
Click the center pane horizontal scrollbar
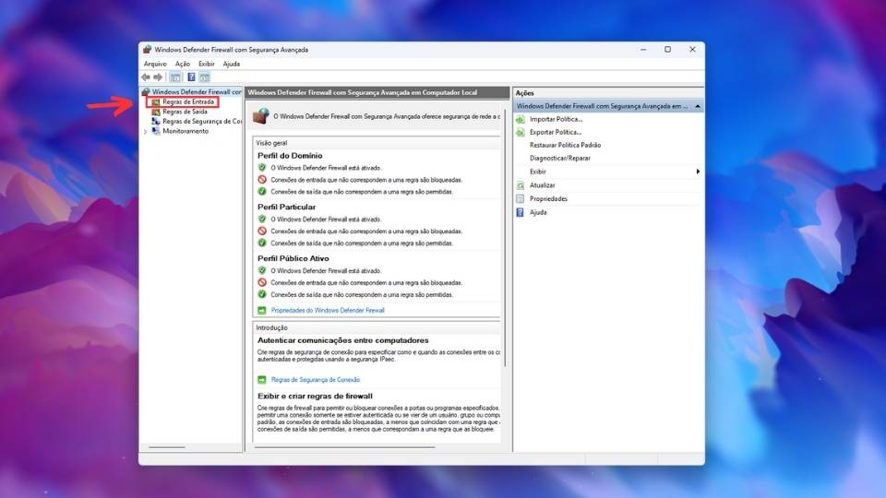click(x=344, y=447)
